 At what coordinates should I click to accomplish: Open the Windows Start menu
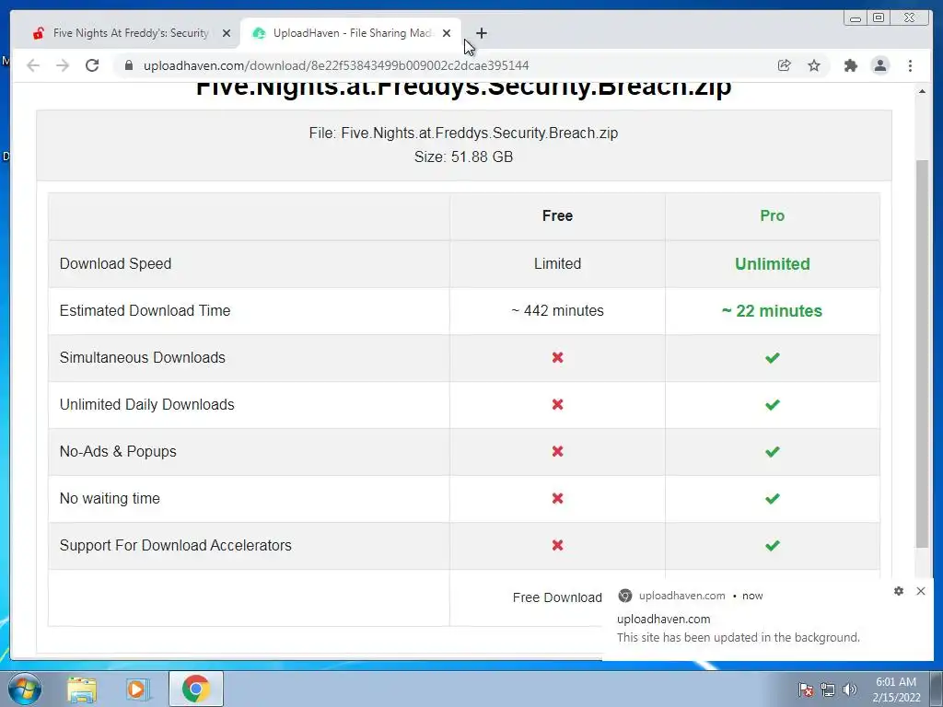[x=25, y=689]
